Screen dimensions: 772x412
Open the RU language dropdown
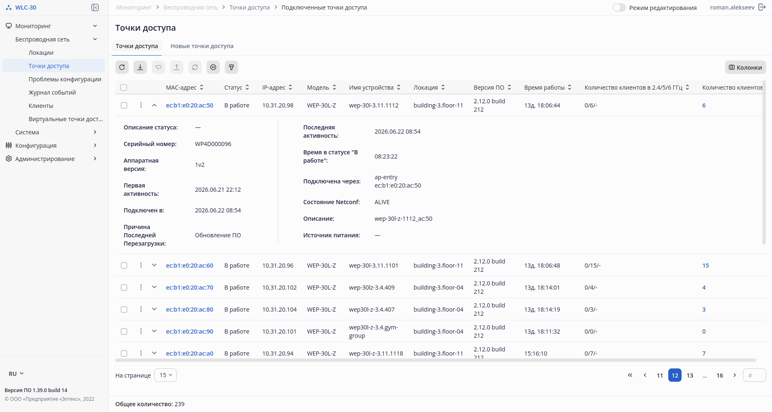pos(16,374)
